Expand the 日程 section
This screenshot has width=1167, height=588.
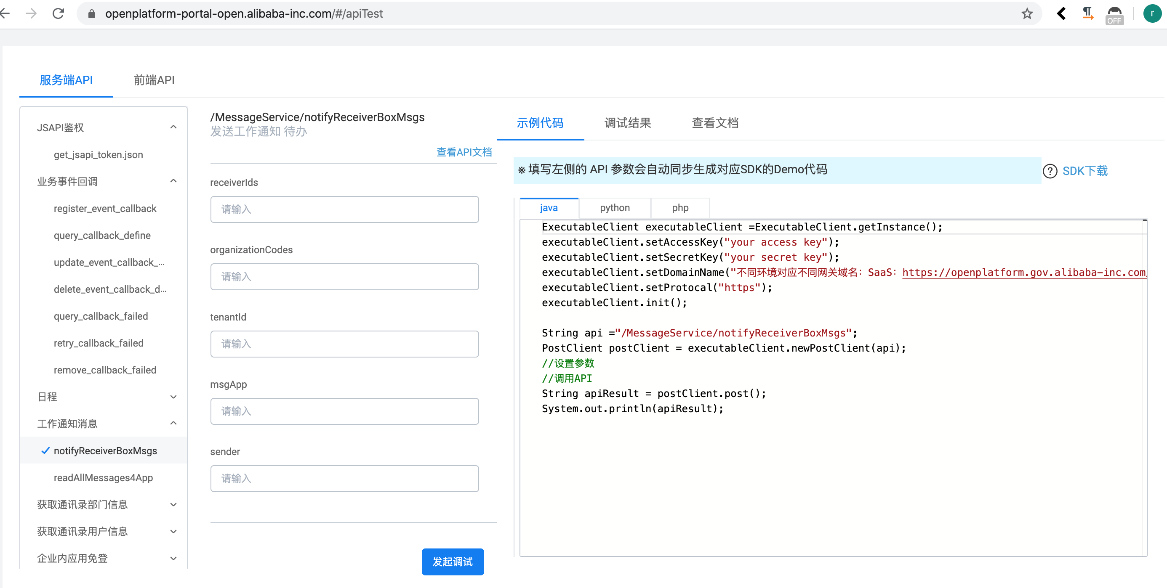[173, 397]
